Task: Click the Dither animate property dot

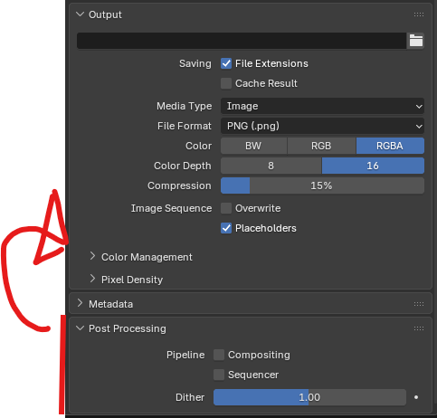Action: (416, 397)
